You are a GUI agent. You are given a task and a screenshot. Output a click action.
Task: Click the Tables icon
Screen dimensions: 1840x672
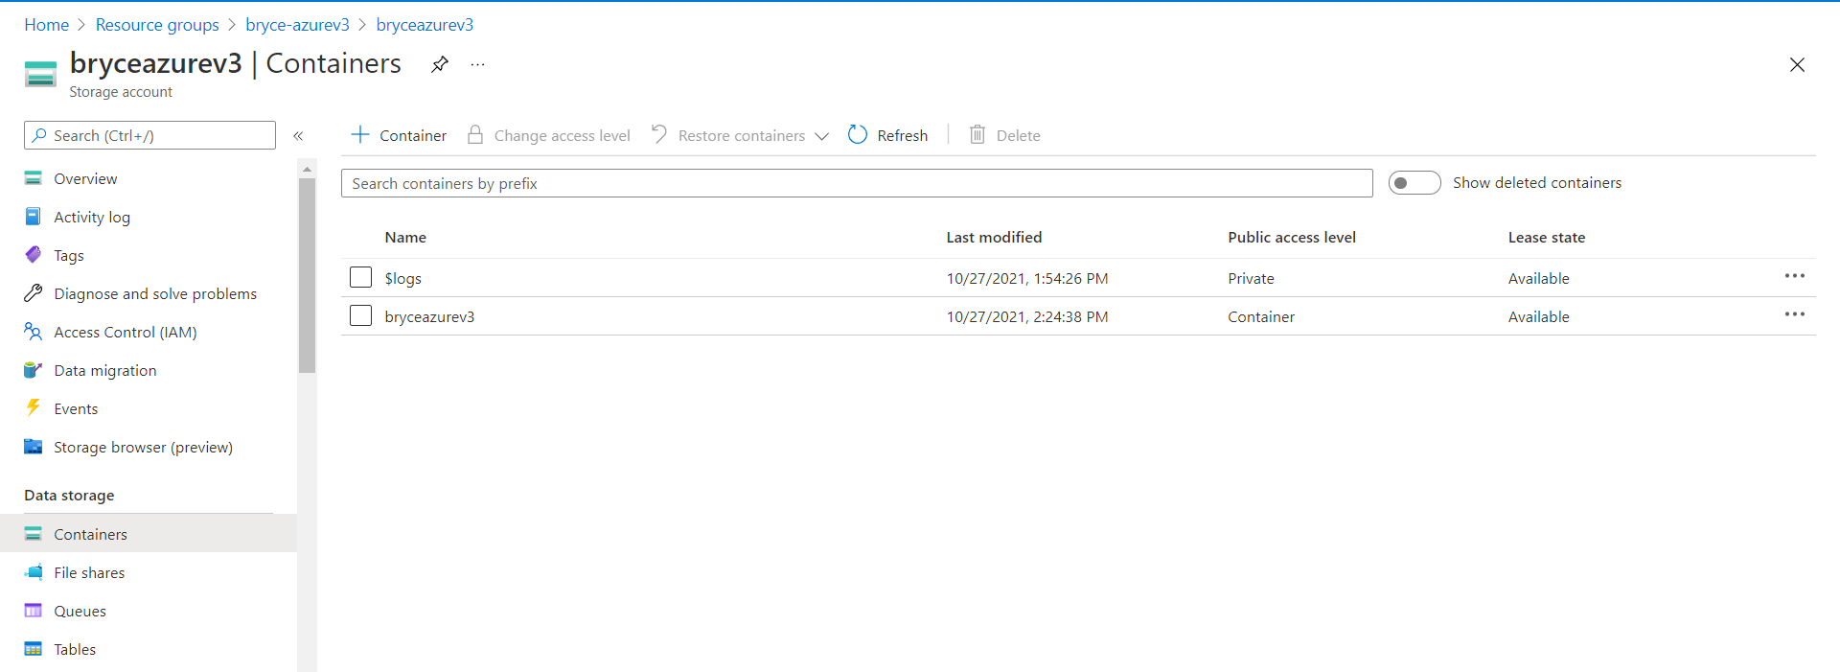(34, 649)
